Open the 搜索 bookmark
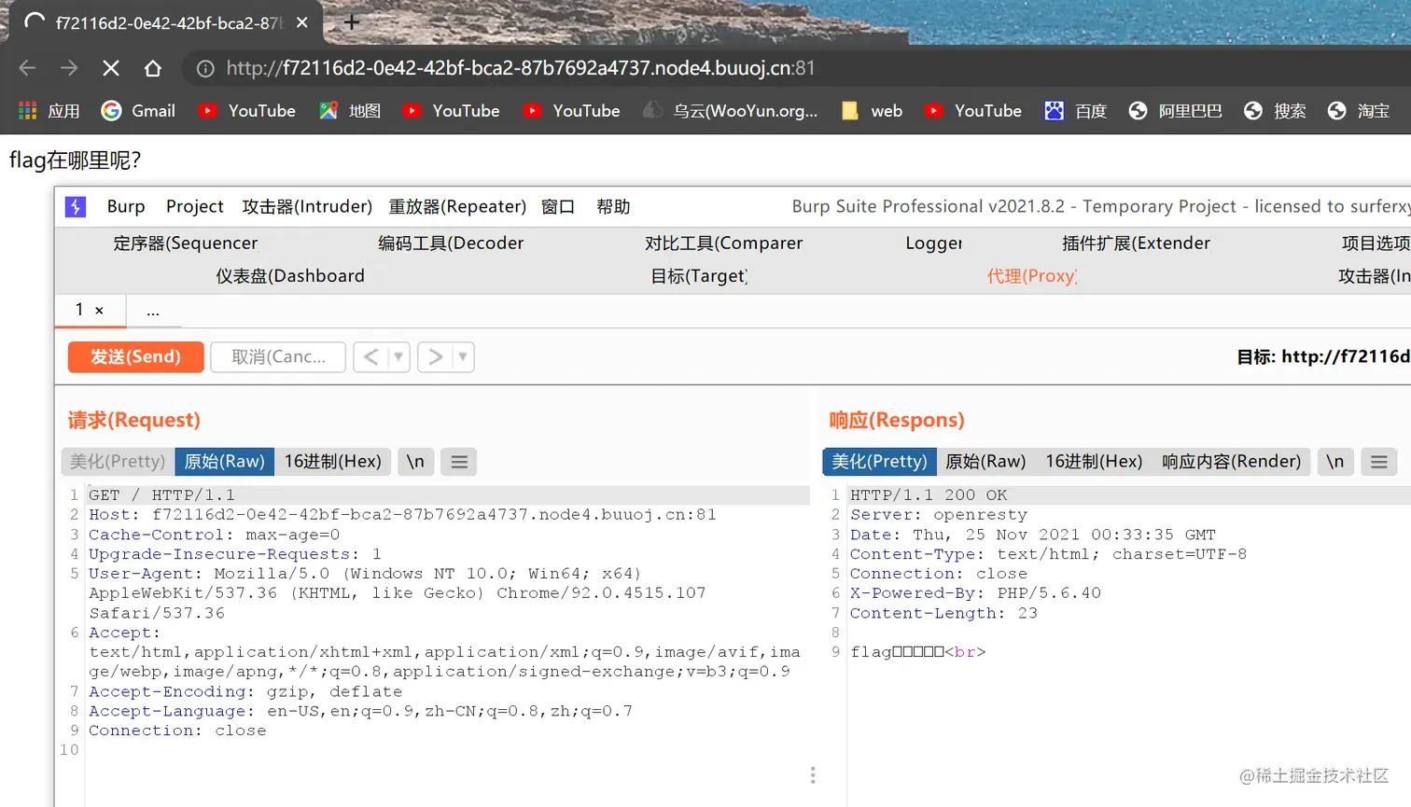 (x=1275, y=111)
